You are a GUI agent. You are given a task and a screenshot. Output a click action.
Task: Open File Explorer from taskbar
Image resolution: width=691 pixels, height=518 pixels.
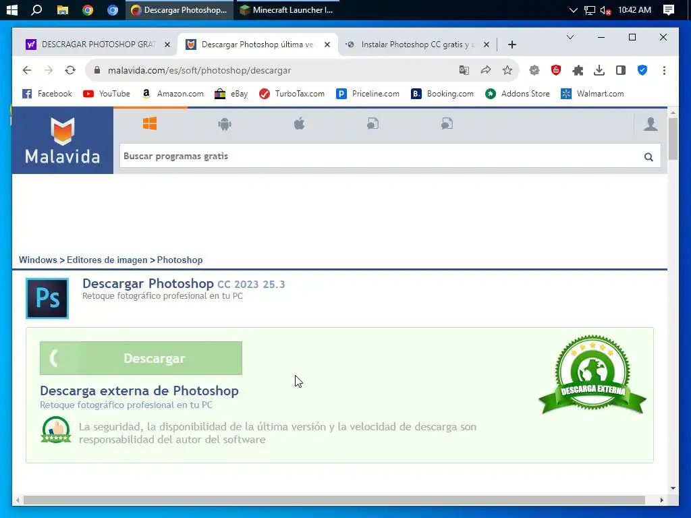click(x=63, y=9)
